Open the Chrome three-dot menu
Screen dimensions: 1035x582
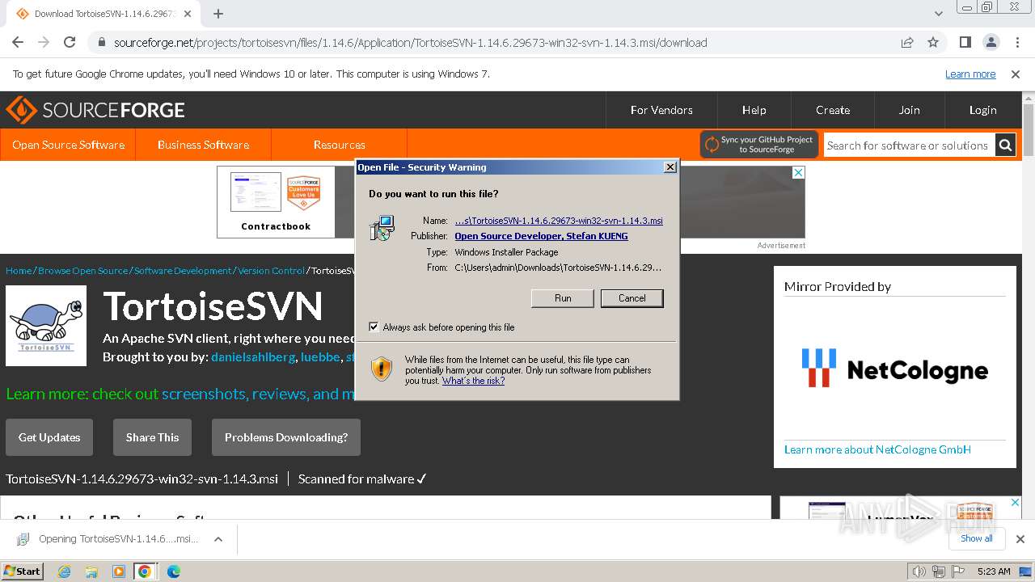pyautogui.click(x=1017, y=43)
